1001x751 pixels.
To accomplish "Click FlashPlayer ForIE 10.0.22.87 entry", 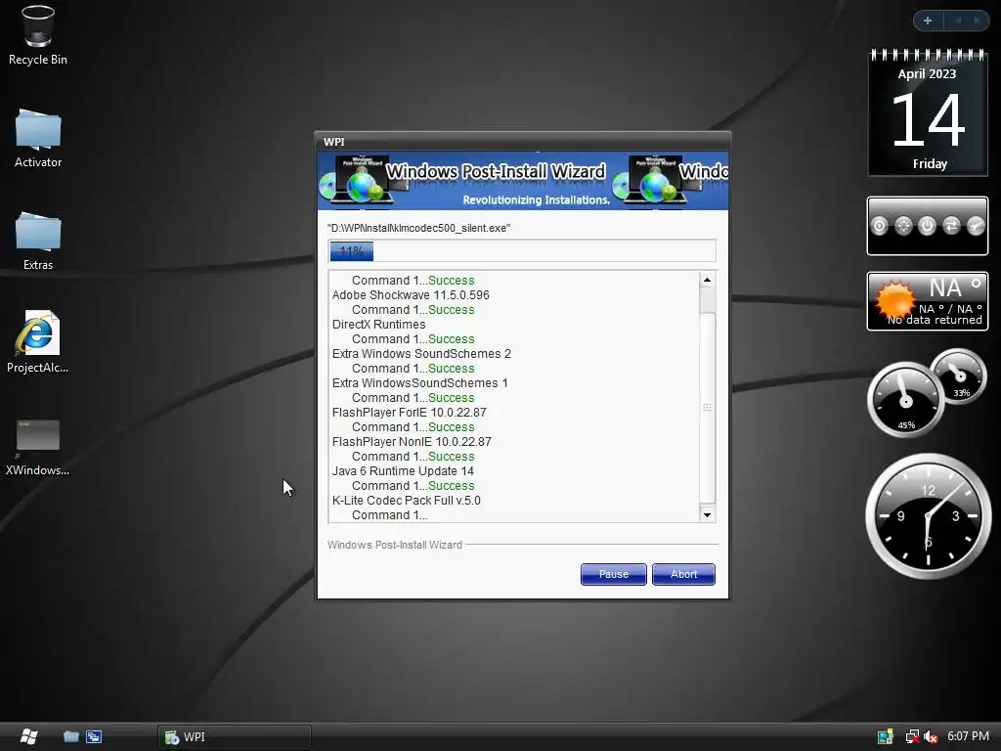I will click(x=410, y=413).
